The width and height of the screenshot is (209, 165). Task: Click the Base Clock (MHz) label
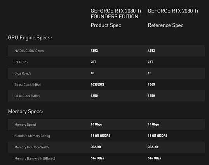(x=27, y=96)
